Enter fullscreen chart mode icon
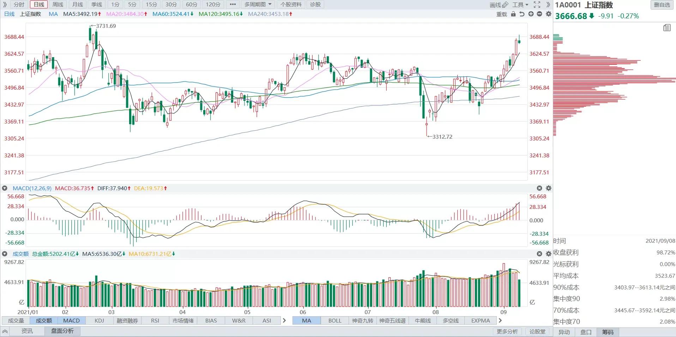Viewport: 676px width, 337px height. pyautogui.click(x=537, y=5)
